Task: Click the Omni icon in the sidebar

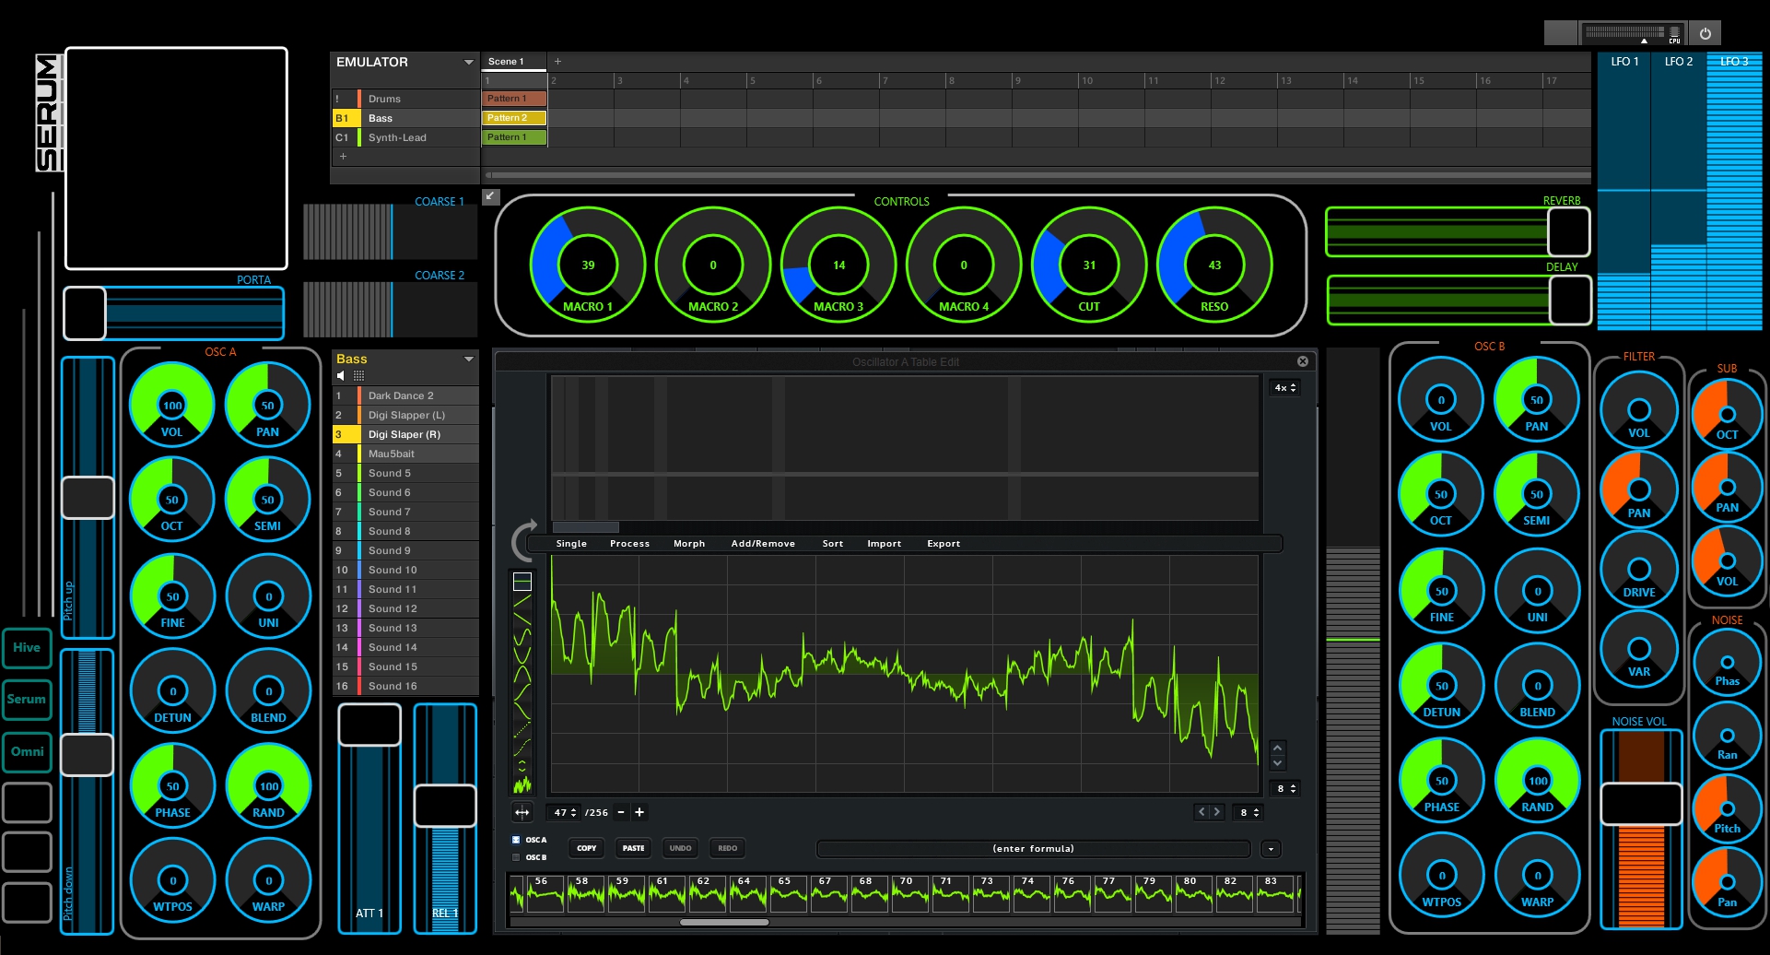Action: tap(27, 752)
